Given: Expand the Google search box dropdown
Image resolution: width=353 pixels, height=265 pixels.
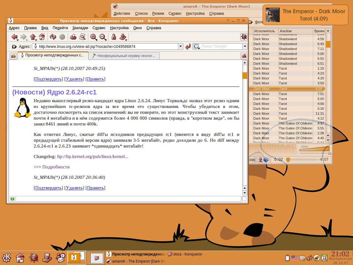Looking at the screenshot, I should 245,47.
